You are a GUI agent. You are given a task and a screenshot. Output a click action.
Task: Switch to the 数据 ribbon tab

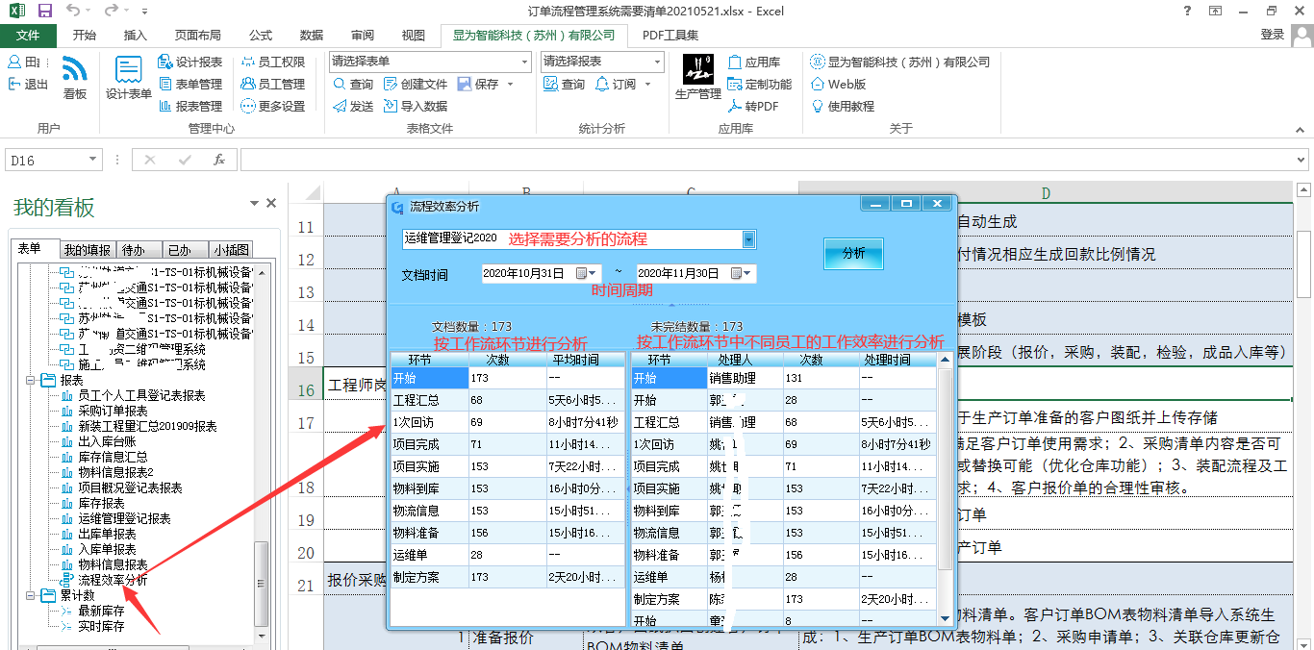(x=312, y=35)
